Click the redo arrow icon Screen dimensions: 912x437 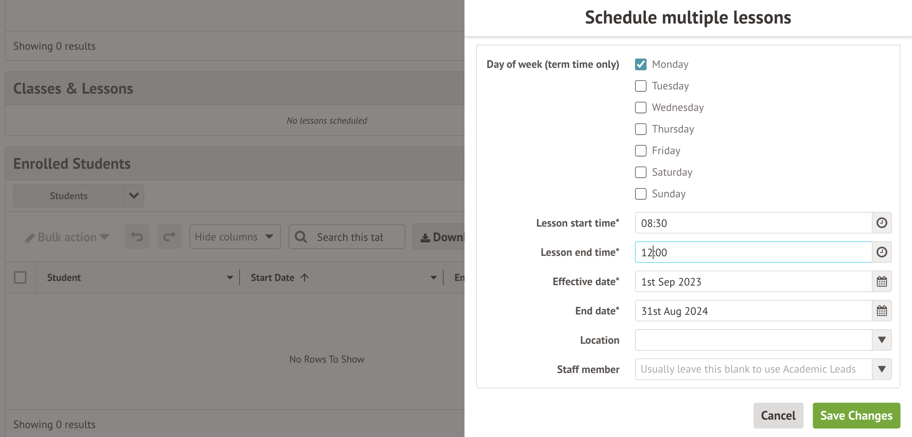coord(169,237)
